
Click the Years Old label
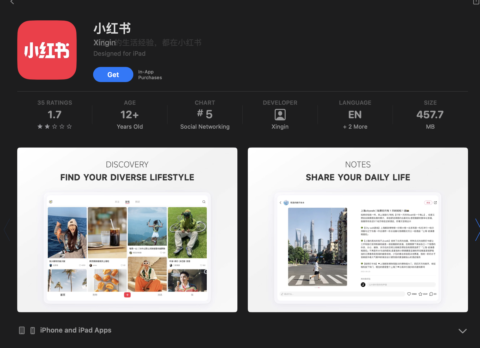point(130,127)
